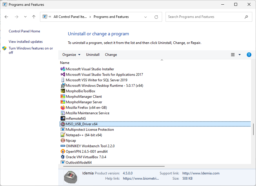The width and height of the screenshot is (256, 186).
Task: Click the MorphoBioToolBox icon
Action: 63,91
